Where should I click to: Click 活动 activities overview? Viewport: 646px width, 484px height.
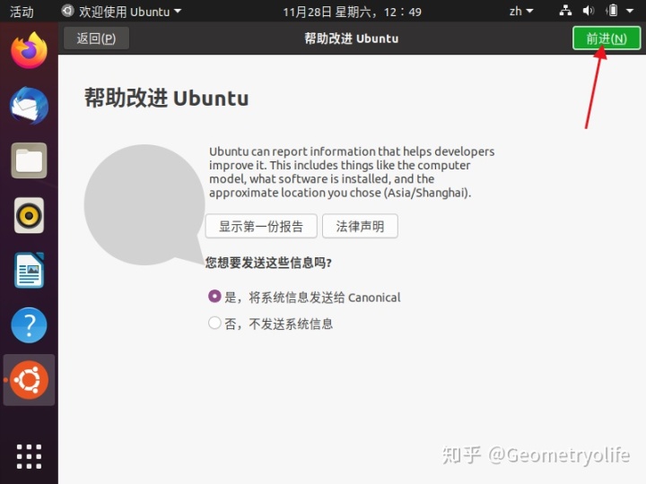pyautogui.click(x=22, y=12)
